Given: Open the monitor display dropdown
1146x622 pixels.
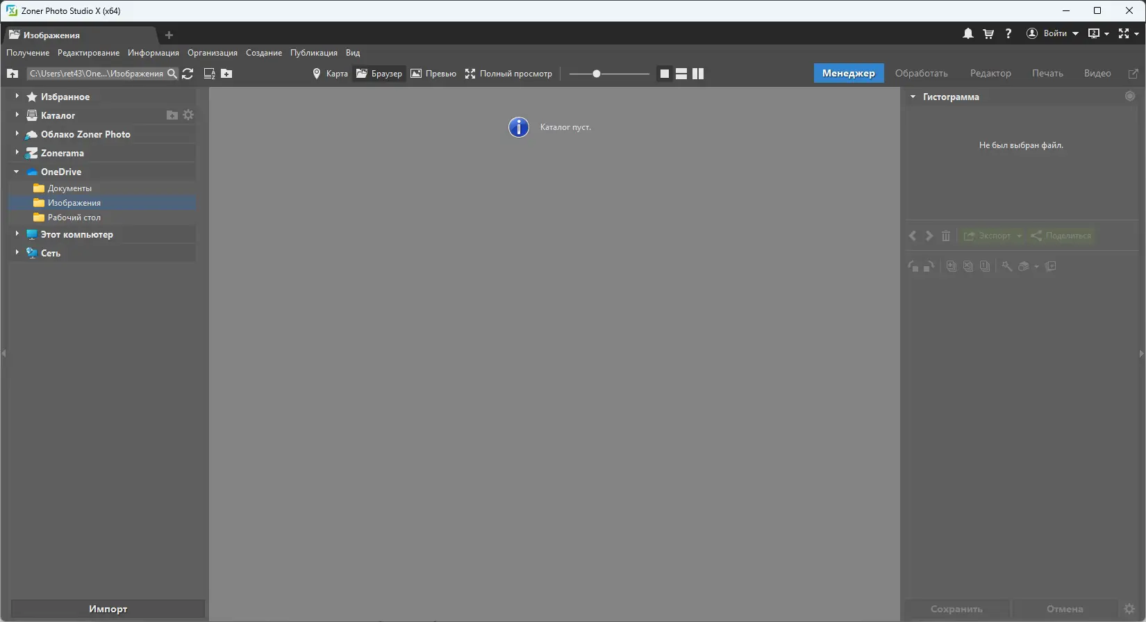Looking at the screenshot, I should pos(1098,33).
